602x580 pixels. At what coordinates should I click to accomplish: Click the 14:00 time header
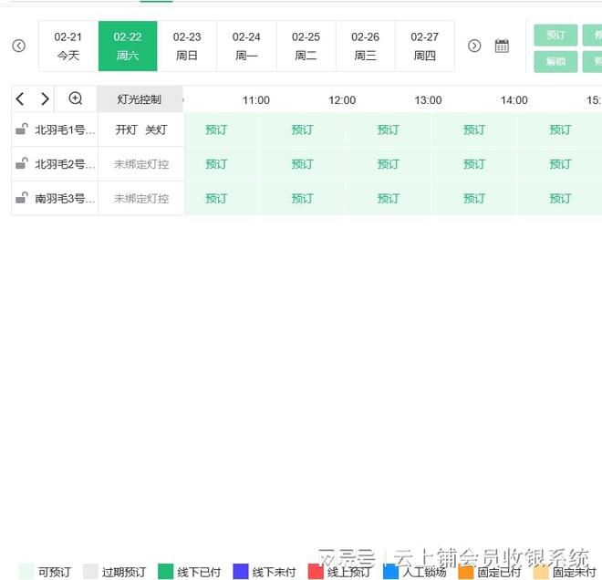(514, 100)
